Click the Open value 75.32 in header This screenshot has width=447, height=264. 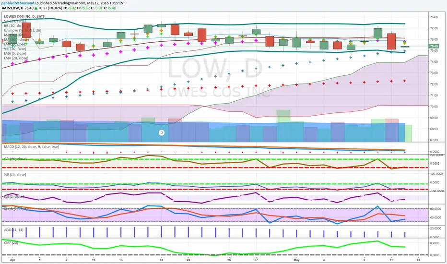pyautogui.click(x=71, y=8)
